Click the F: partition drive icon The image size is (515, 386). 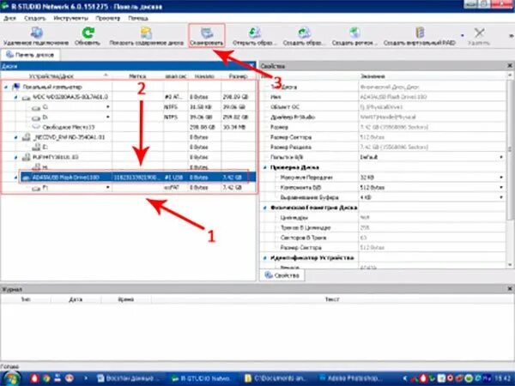(36, 188)
